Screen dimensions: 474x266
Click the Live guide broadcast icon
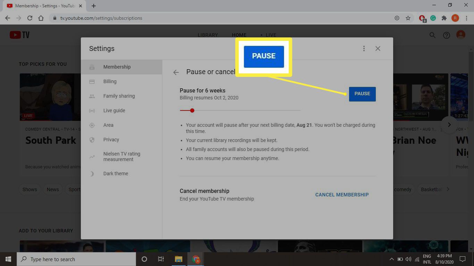pos(92,110)
